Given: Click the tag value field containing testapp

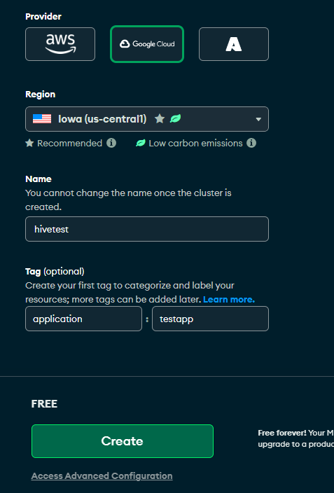Looking at the screenshot, I should pyautogui.click(x=210, y=319).
